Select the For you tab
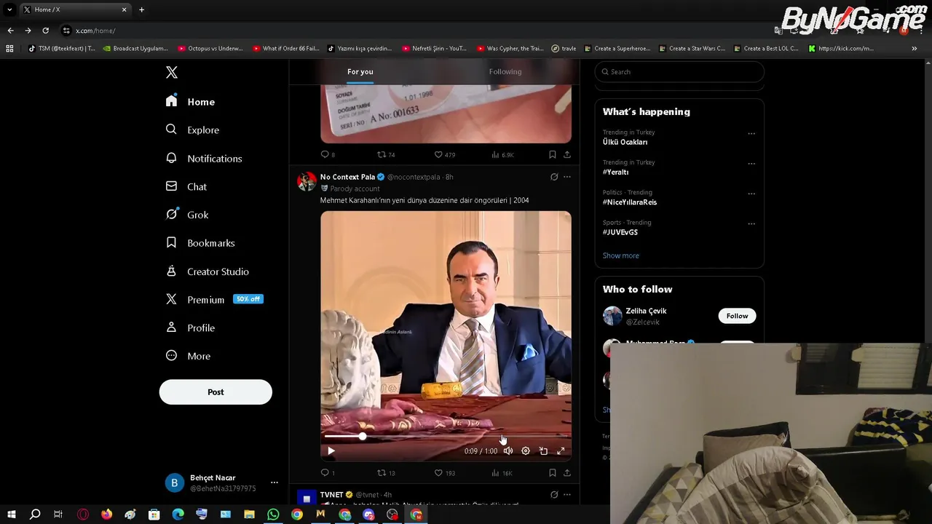 pos(360,71)
